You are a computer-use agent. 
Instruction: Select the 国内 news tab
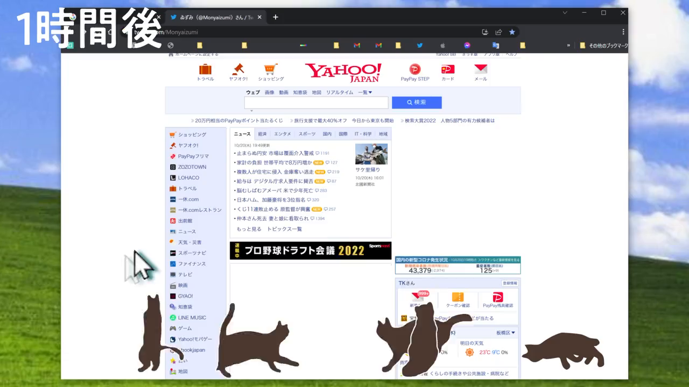pos(327,134)
